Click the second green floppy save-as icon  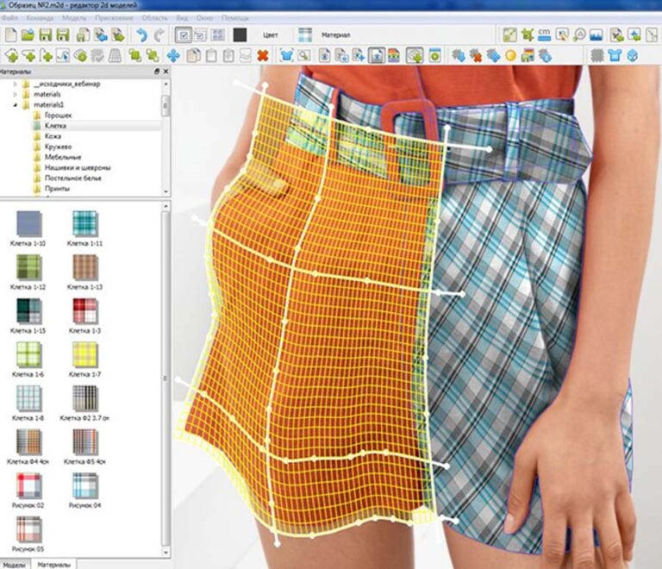click(63, 35)
